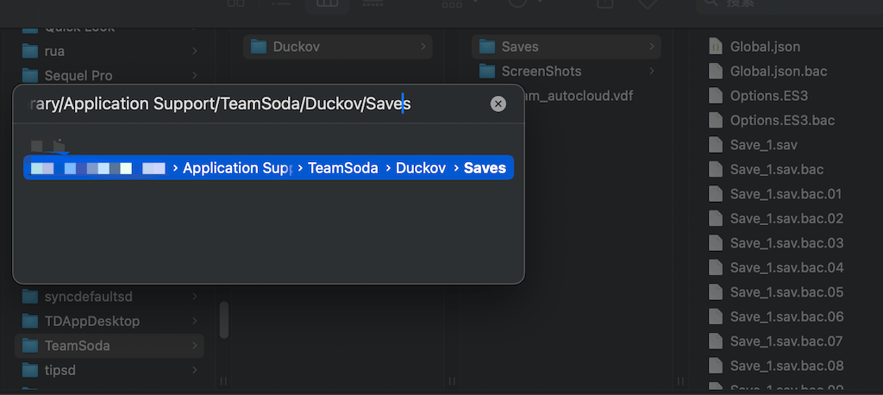Select the Save_1.sav file icon
The width and height of the screenshot is (883, 395).
(714, 144)
